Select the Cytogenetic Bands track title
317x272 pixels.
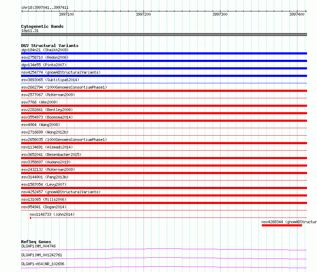[42, 26]
